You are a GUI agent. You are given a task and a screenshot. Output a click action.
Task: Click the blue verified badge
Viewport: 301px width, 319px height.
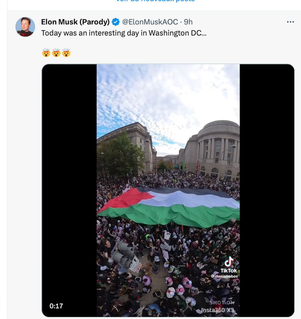[116, 22]
